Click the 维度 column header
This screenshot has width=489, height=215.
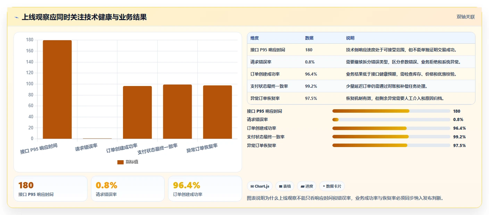click(255, 38)
